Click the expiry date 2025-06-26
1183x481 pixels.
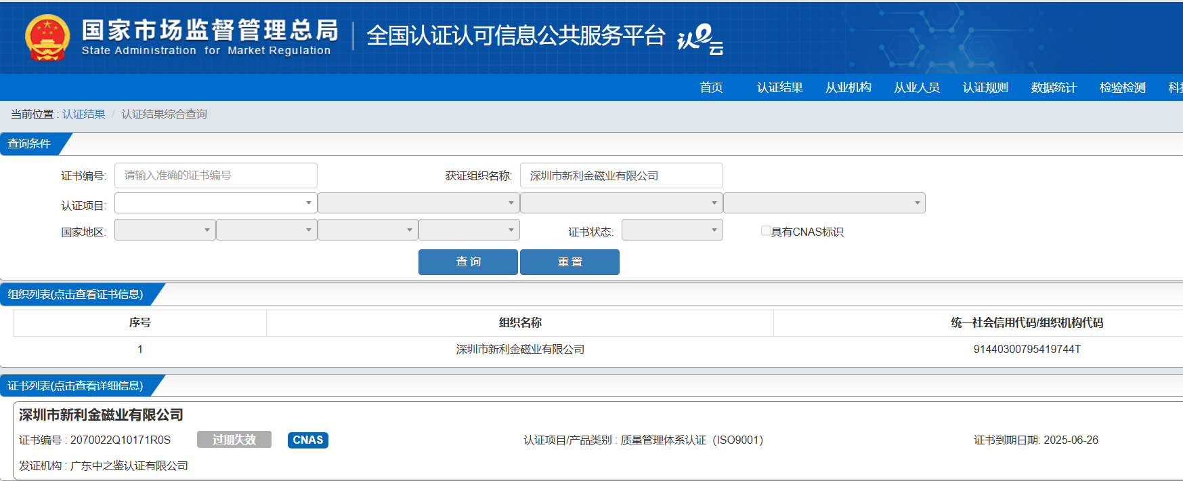click(x=1071, y=440)
